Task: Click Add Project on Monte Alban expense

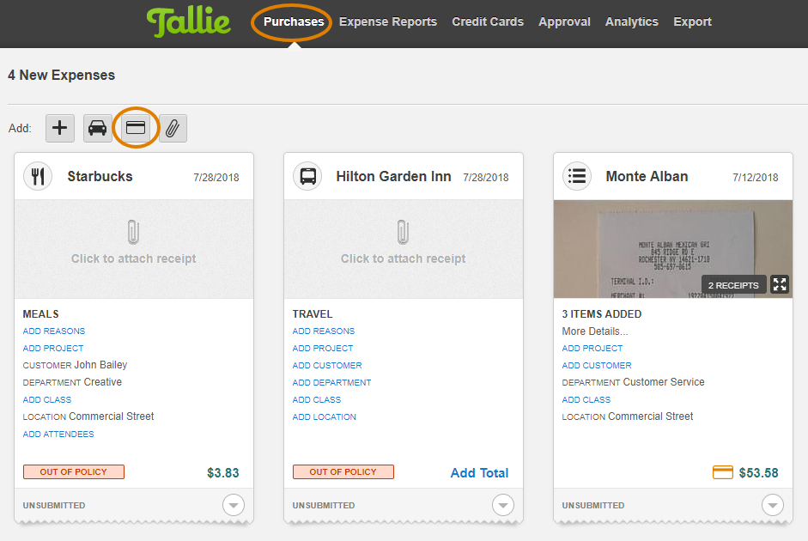Action: coord(592,349)
